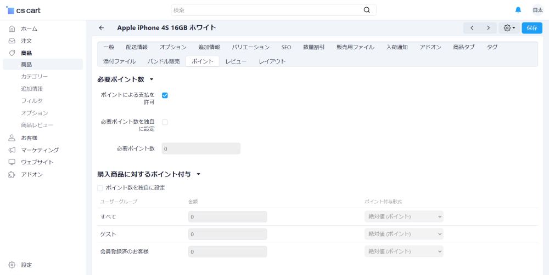Switch to the 配送情報 tab
This screenshot has height=275, width=549.
tap(137, 47)
